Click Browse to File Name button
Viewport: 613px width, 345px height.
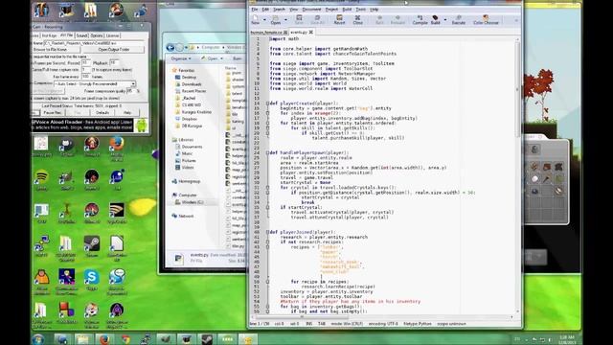[56, 50]
